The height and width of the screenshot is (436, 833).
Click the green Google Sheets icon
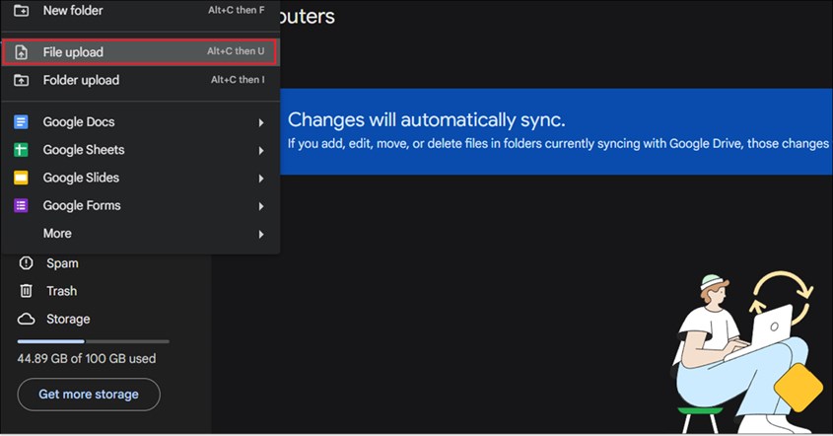point(21,150)
